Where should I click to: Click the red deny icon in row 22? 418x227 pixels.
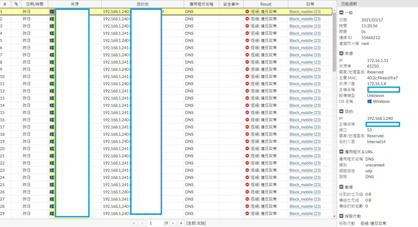pos(247,163)
